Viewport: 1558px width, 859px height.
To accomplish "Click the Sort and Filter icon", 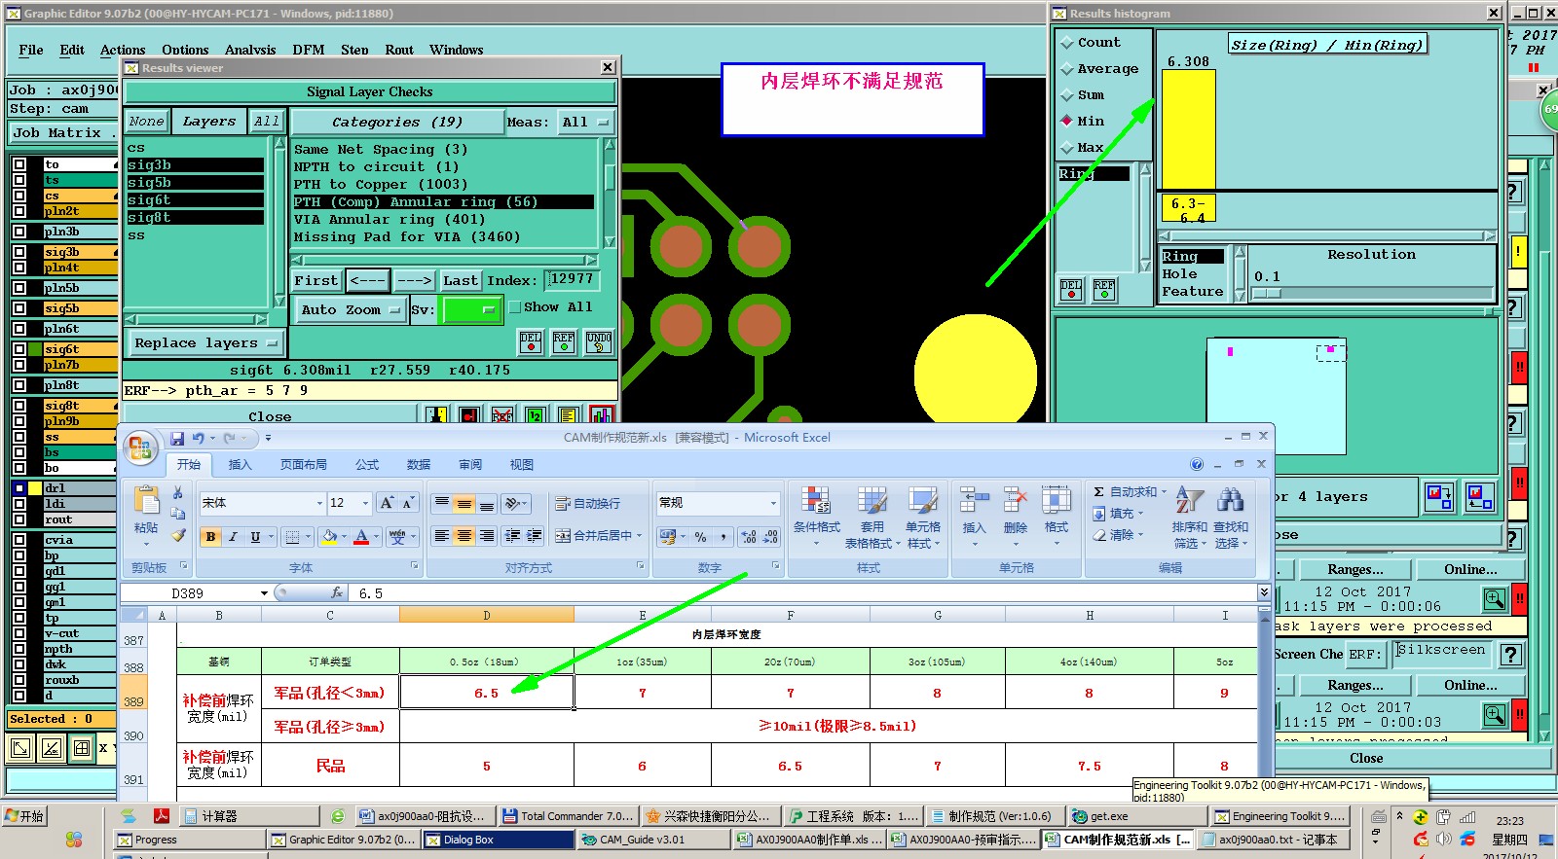I will click(x=1189, y=501).
